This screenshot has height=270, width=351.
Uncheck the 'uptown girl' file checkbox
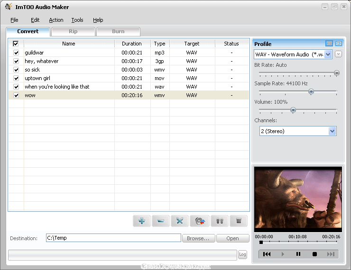(x=16, y=78)
